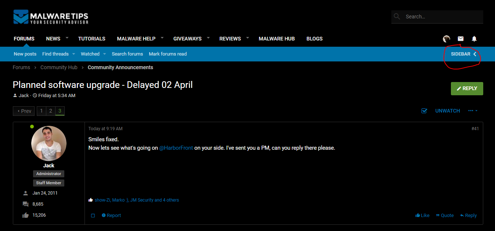Go to previous page with Prev

click(x=24, y=111)
